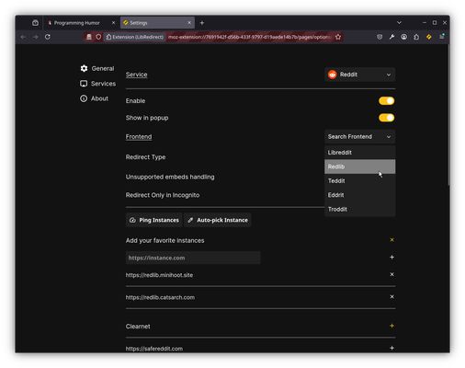Open the account profile icon

(404, 37)
